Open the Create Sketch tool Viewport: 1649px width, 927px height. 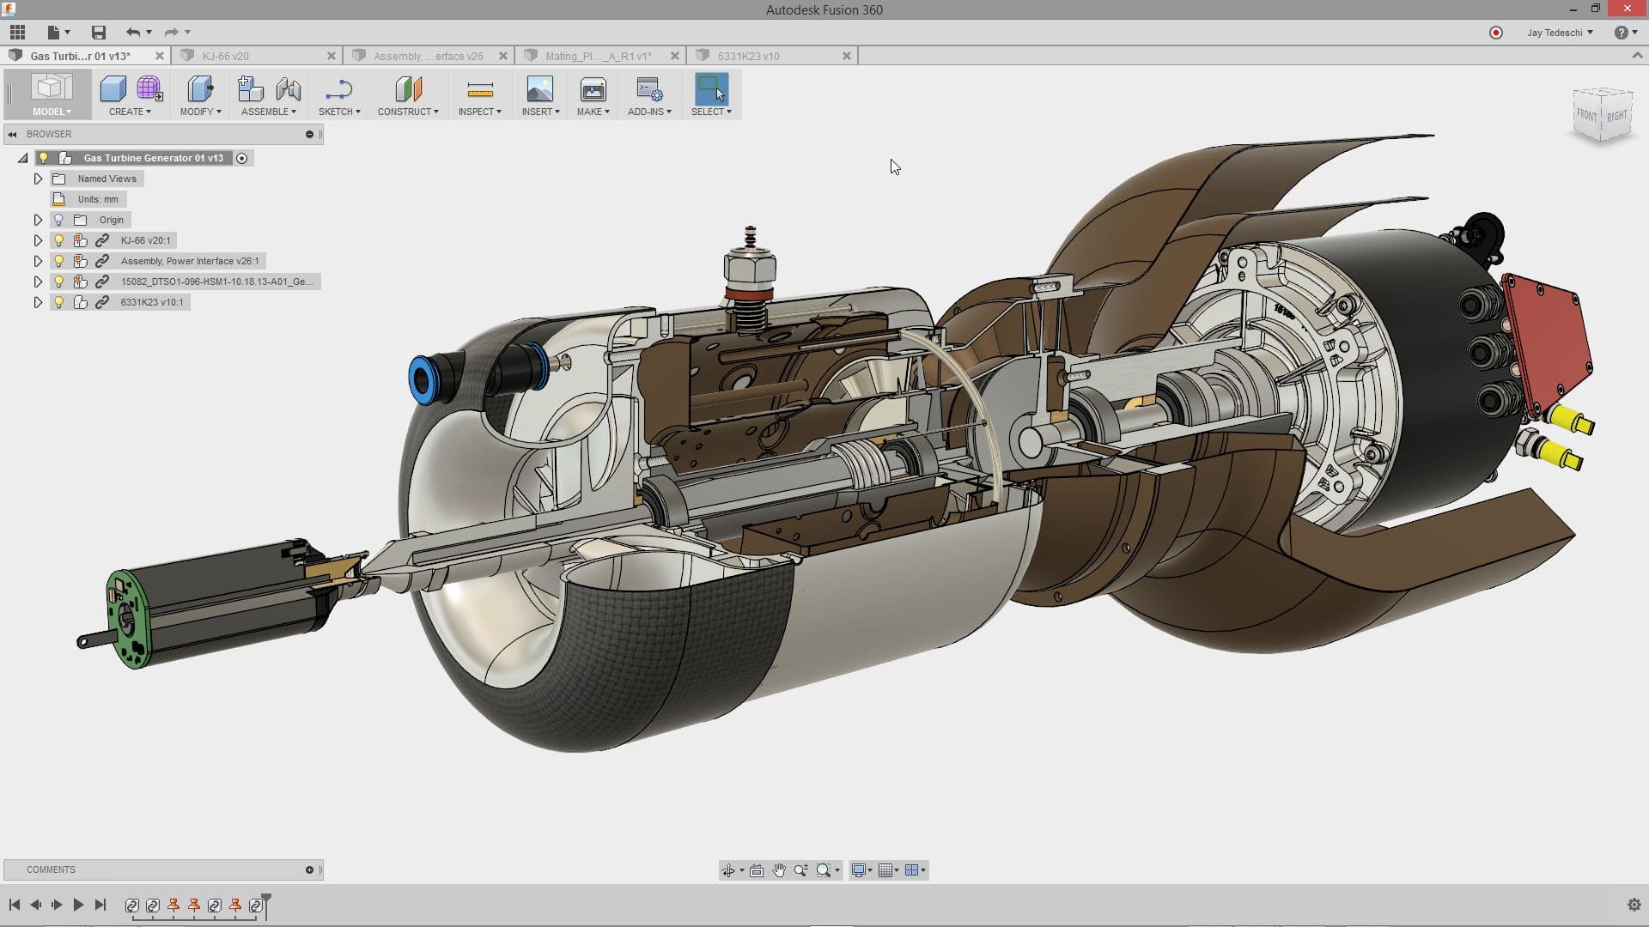(337, 88)
